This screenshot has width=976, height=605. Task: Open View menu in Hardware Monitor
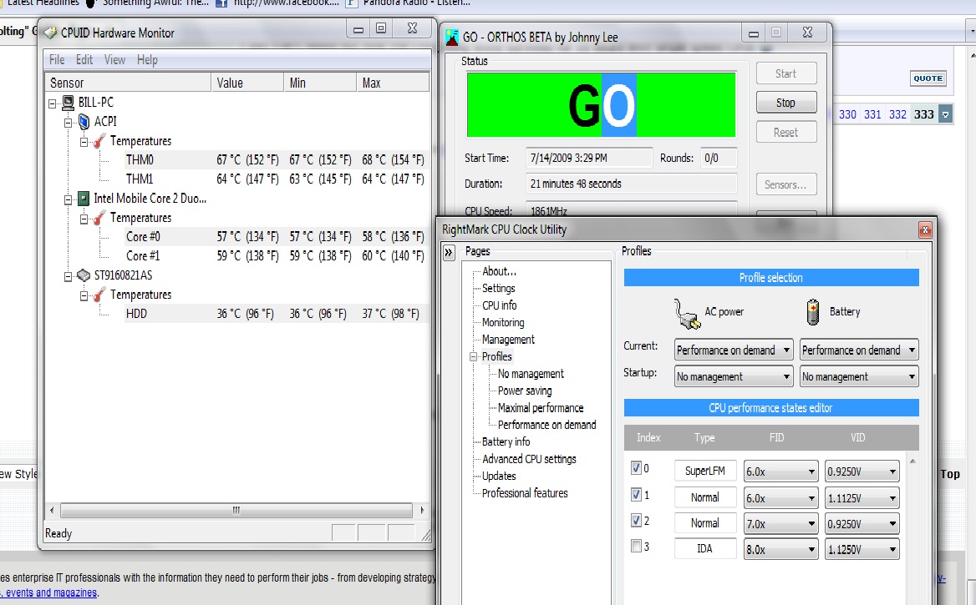114,60
